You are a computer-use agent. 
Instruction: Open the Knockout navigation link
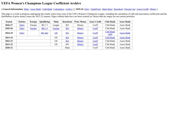click(x=118, y=9)
